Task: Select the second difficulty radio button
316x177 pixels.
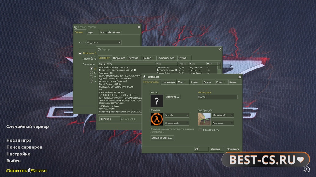Action: pyautogui.click(x=91, y=72)
